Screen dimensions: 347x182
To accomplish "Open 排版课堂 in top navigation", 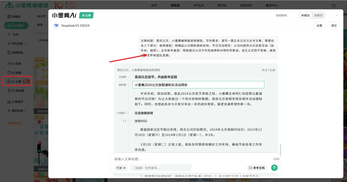I will [x=246, y=5].
